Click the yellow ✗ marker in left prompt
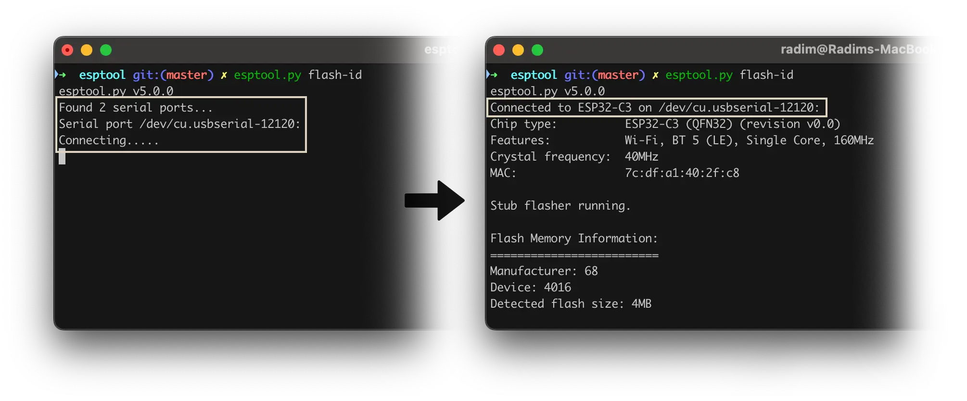This screenshot has width=967, height=401. (x=224, y=75)
